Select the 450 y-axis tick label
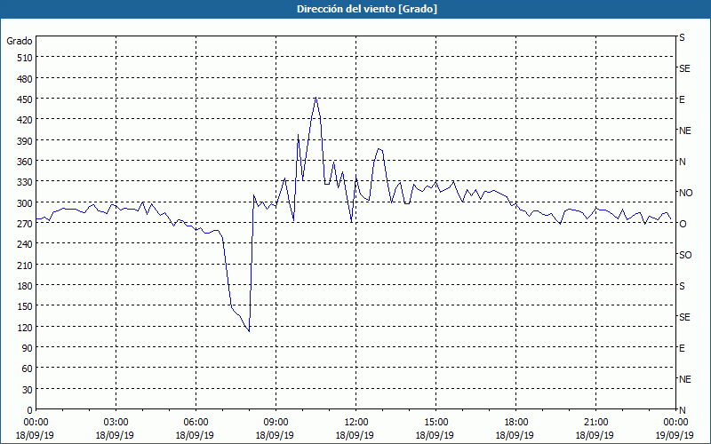Image resolution: width=711 pixels, height=444 pixels. pos(25,99)
